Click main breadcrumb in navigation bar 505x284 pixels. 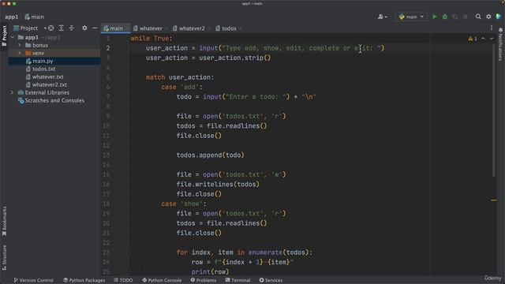click(35, 17)
